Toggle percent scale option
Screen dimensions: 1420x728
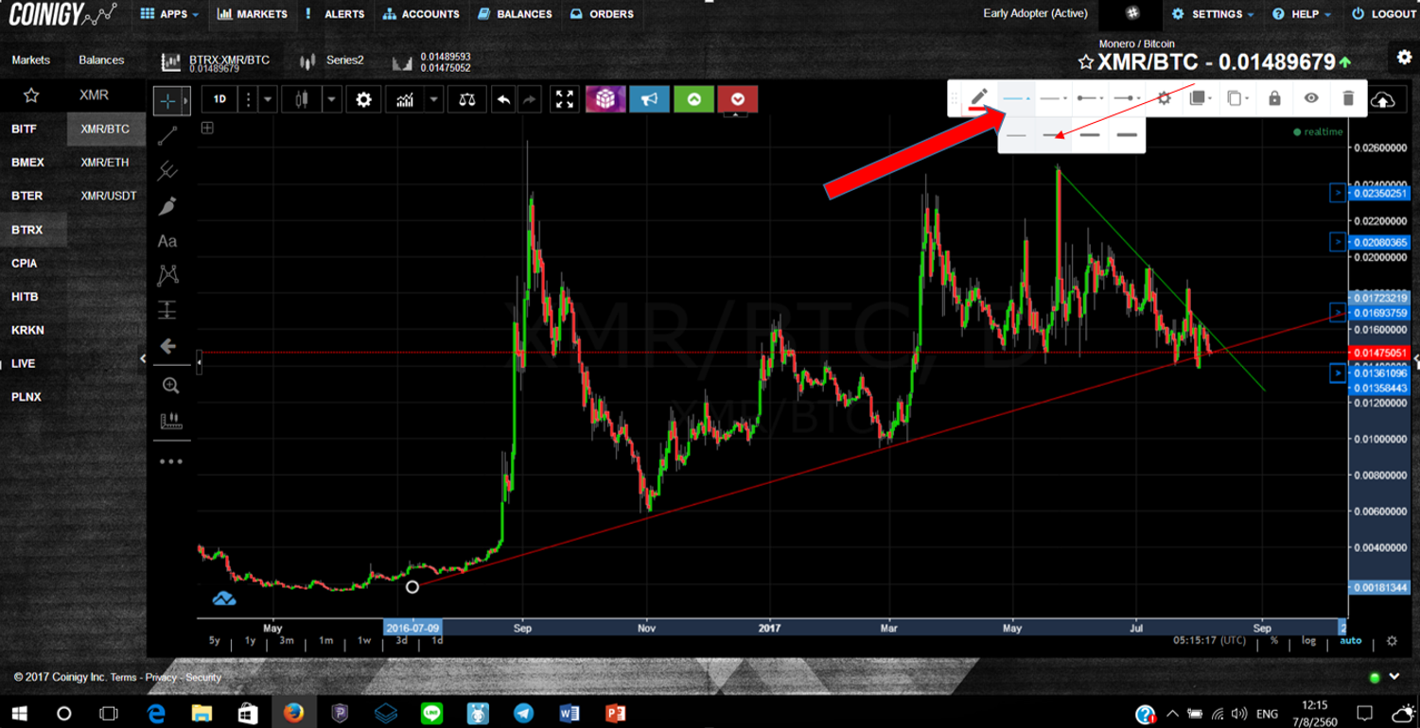point(1274,640)
